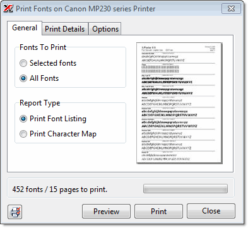Click the printer setup icon button

coord(15,212)
